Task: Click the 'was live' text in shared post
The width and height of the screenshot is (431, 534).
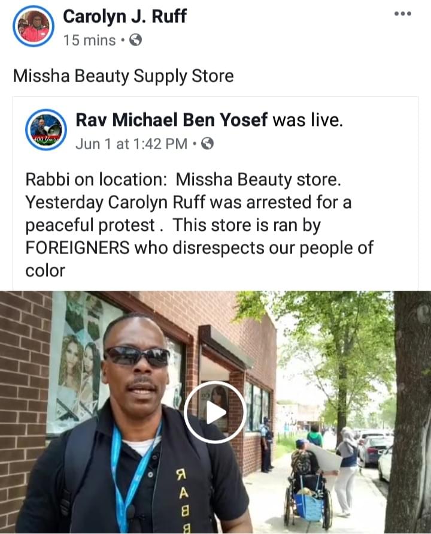Action: pos(308,120)
